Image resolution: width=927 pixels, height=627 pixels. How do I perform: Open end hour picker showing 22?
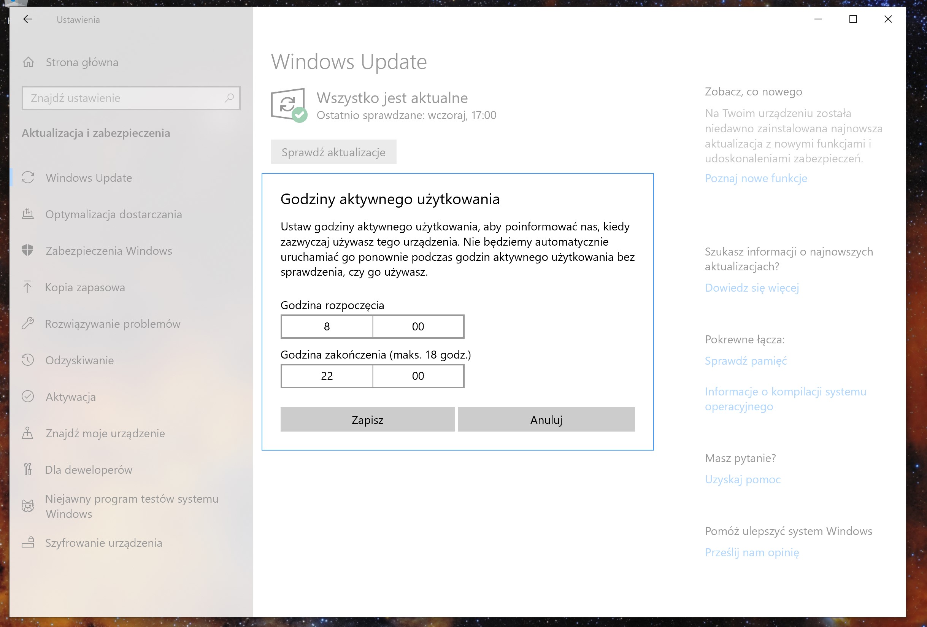tap(327, 376)
